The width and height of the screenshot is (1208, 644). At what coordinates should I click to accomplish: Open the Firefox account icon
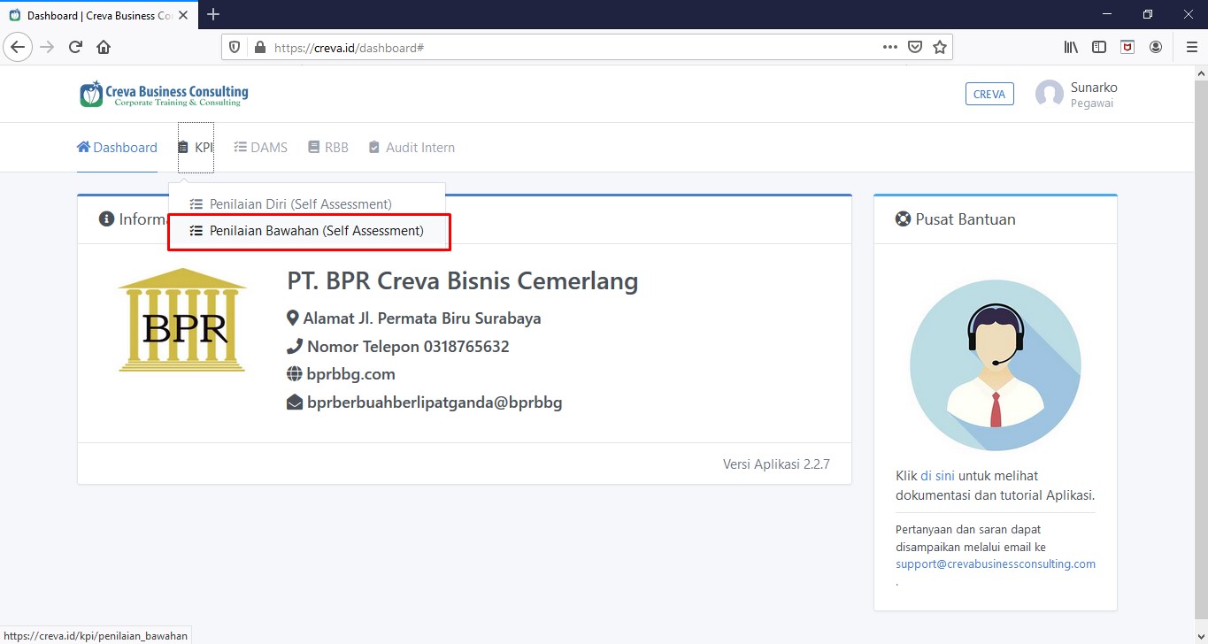(x=1156, y=47)
